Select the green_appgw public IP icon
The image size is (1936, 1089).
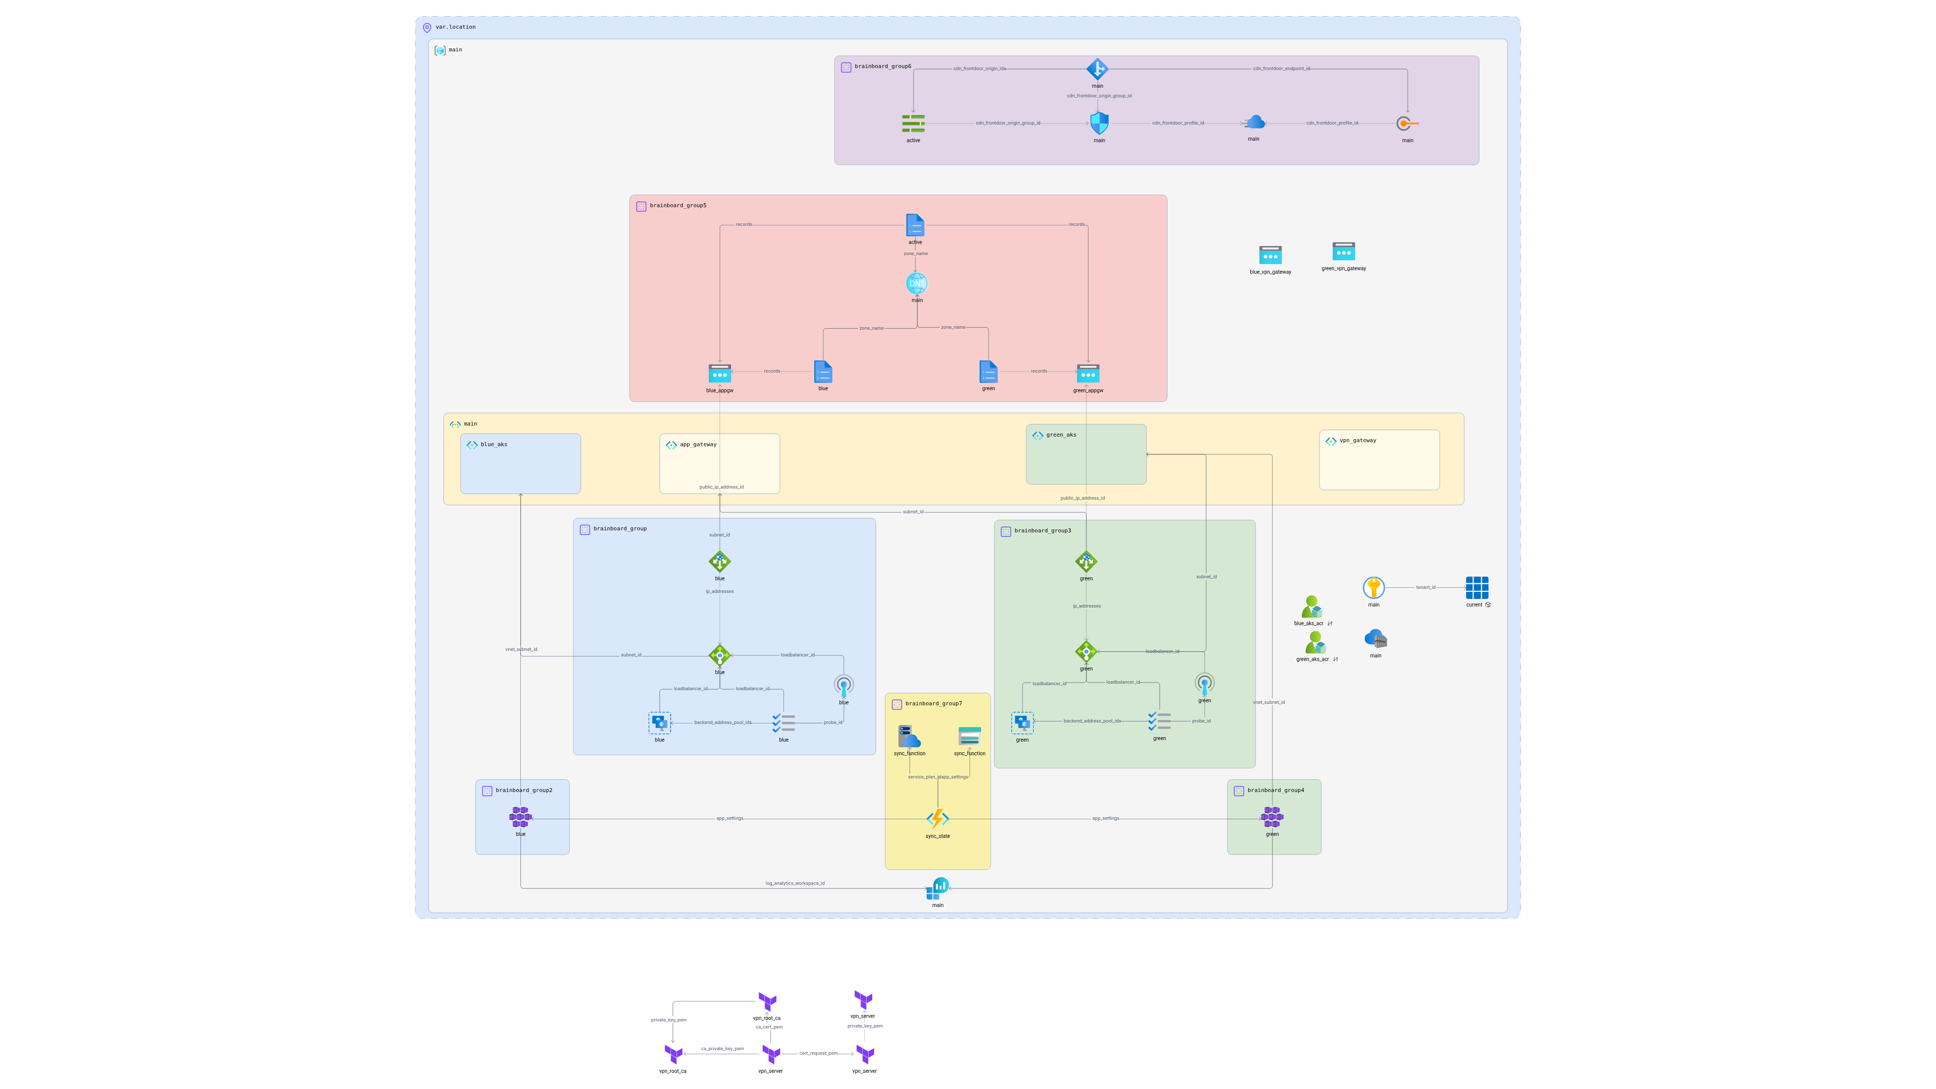point(1087,374)
